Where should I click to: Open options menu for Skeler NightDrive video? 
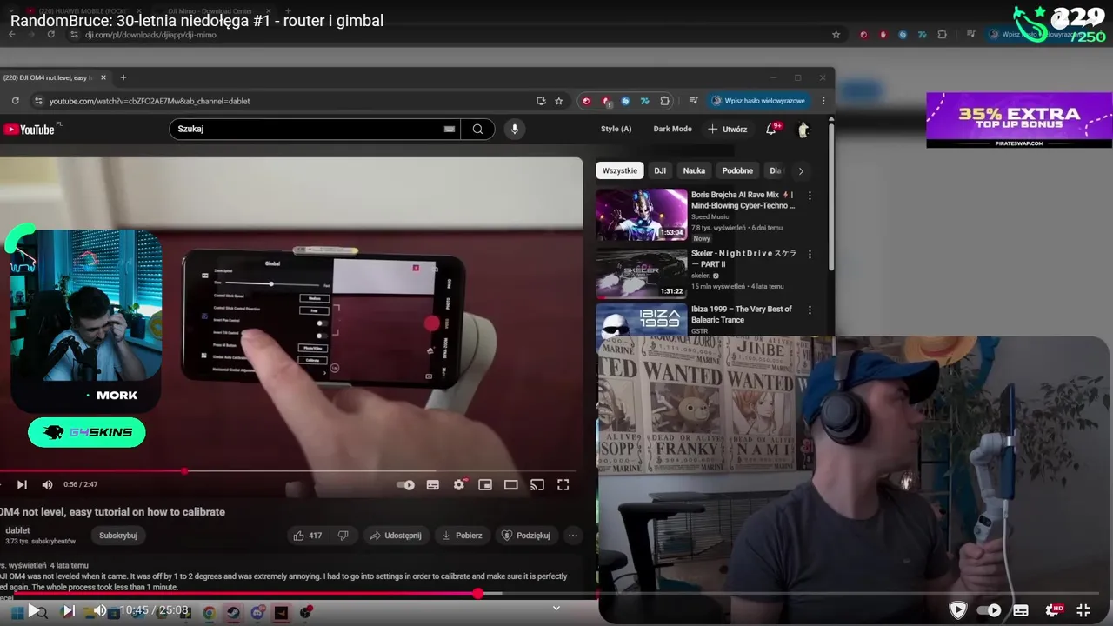810,254
